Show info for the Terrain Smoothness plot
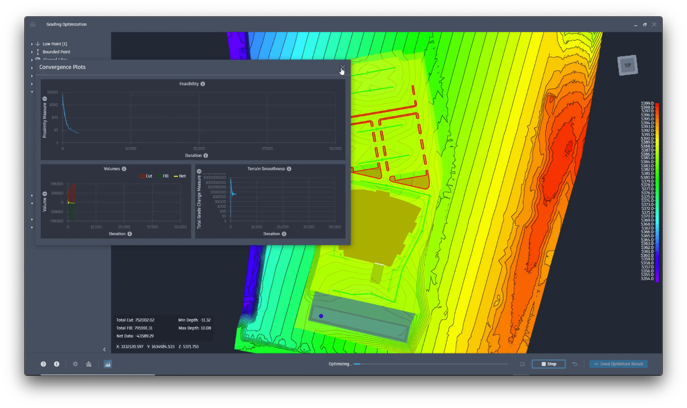Viewport: 687px width, 408px height. click(289, 169)
